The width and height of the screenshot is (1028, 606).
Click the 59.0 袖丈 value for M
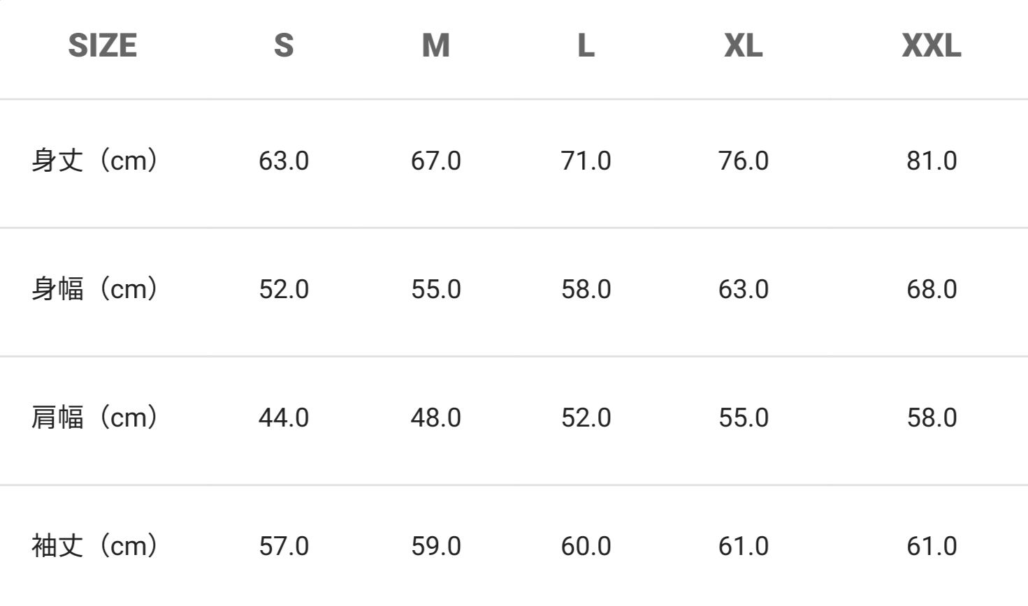point(435,546)
